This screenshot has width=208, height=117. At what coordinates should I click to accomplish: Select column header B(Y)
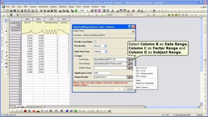(x=39, y=19)
